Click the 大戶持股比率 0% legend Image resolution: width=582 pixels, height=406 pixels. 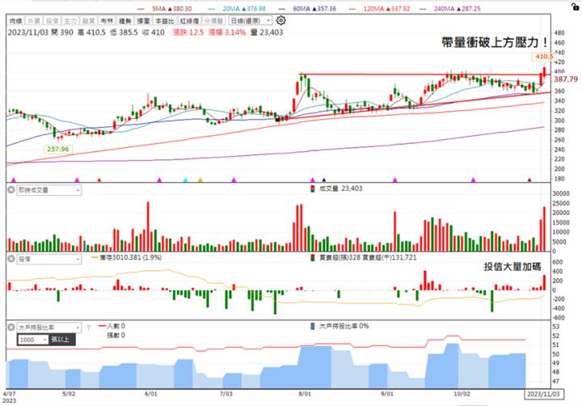pyautogui.click(x=339, y=326)
